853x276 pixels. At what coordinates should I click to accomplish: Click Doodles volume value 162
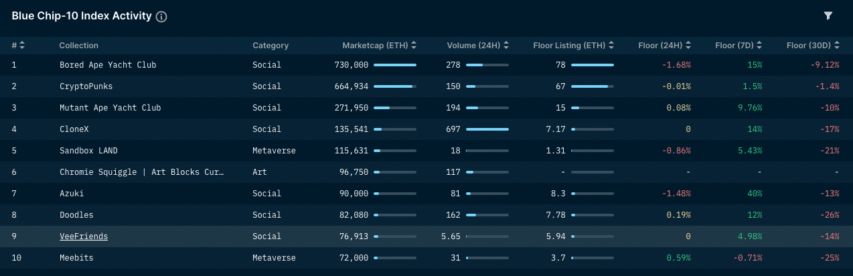[453, 215]
